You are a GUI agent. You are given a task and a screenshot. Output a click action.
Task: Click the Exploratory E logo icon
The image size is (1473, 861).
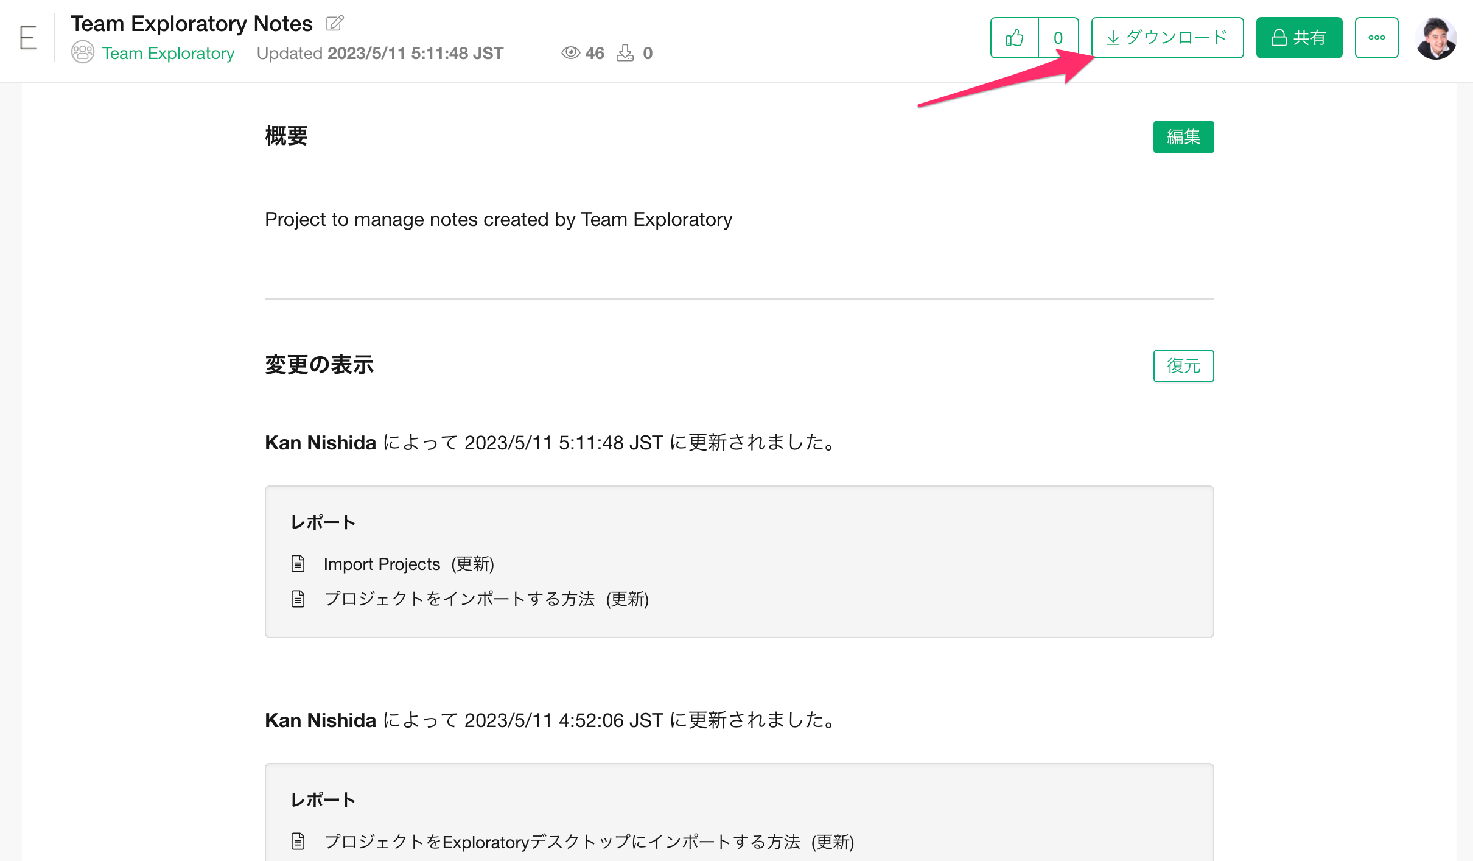28,38
